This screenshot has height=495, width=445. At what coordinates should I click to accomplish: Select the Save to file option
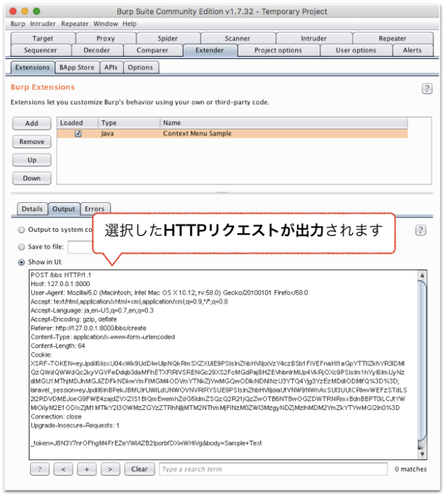pos(21,247)
